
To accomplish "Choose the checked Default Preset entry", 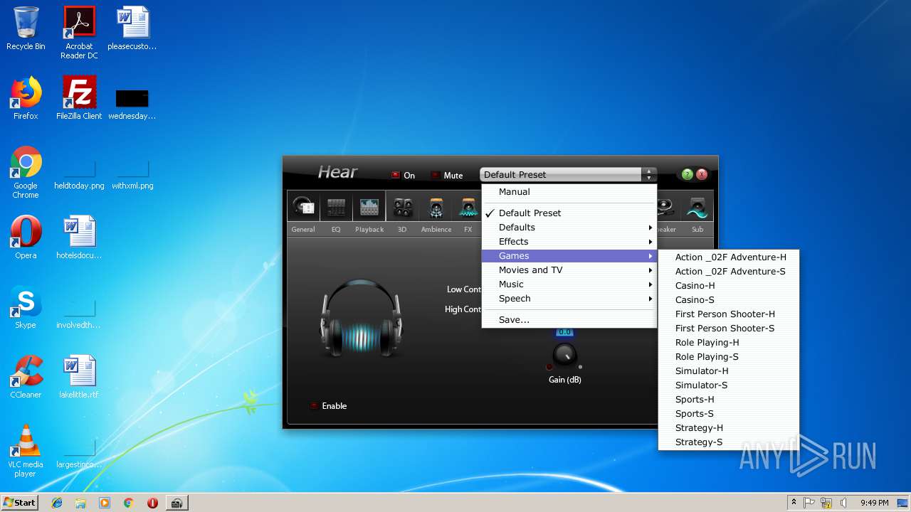I will point(569,213).
